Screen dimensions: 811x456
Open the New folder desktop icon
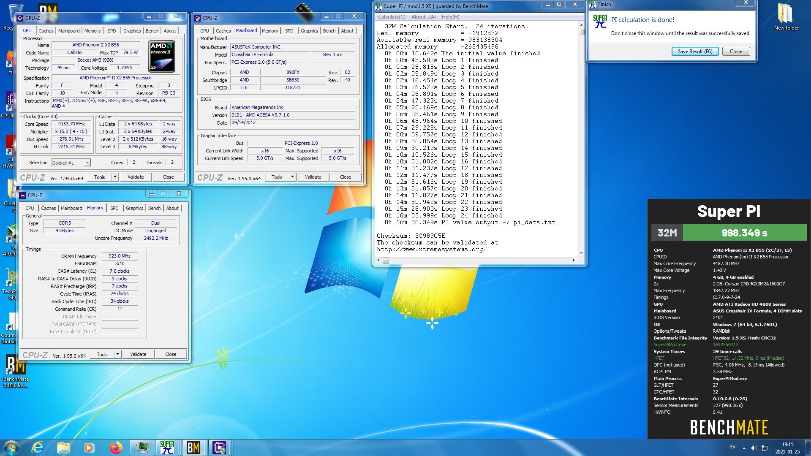(x=786, y=17)
